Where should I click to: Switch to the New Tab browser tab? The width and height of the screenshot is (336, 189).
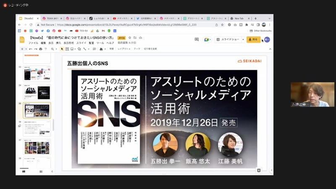click(239, 18)
